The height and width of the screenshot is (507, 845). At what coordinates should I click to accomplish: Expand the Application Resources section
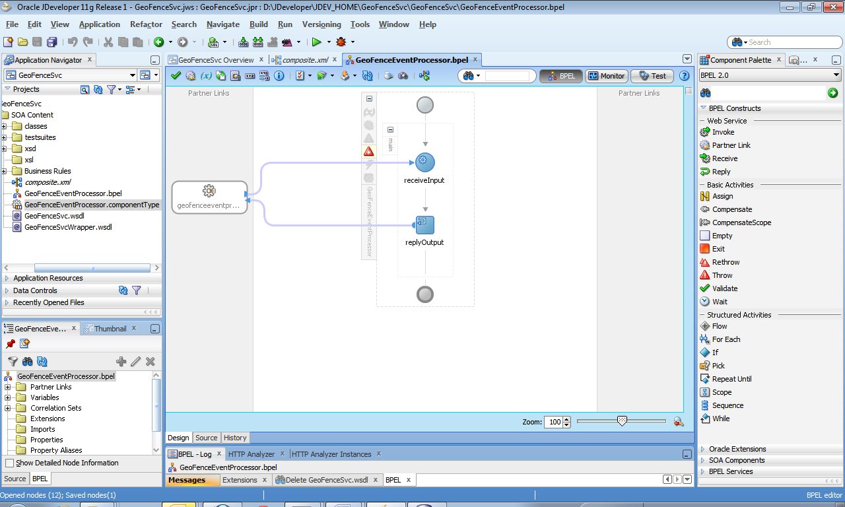7,279
